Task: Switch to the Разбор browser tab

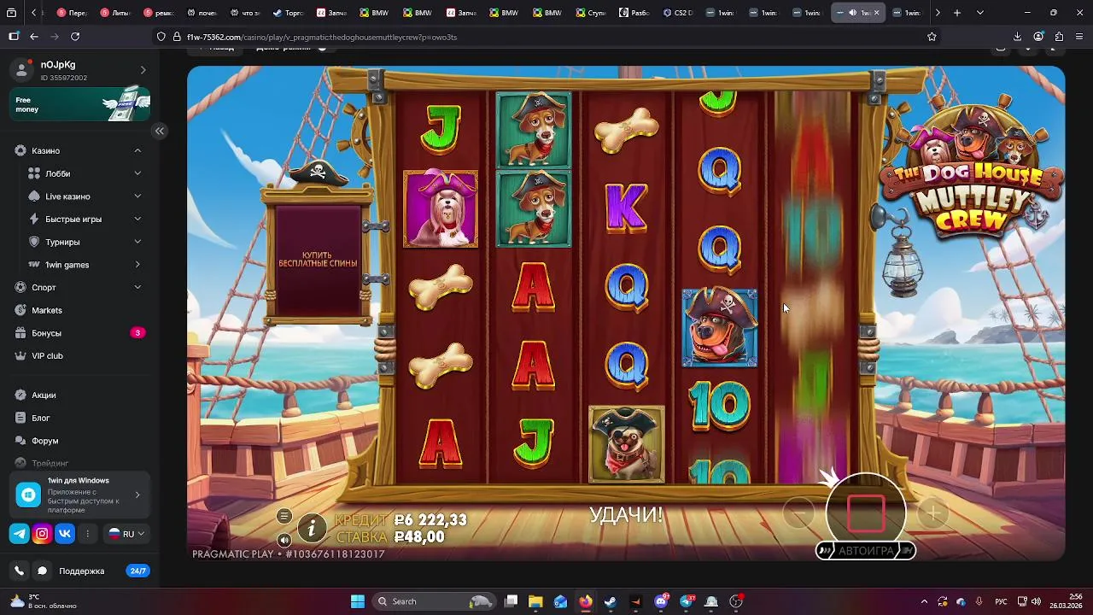Action: point(635,13)
